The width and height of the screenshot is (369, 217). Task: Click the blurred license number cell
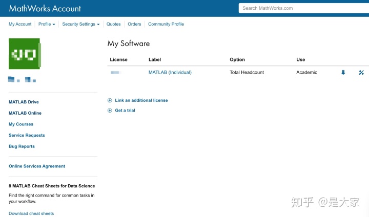tap(116, 72)
